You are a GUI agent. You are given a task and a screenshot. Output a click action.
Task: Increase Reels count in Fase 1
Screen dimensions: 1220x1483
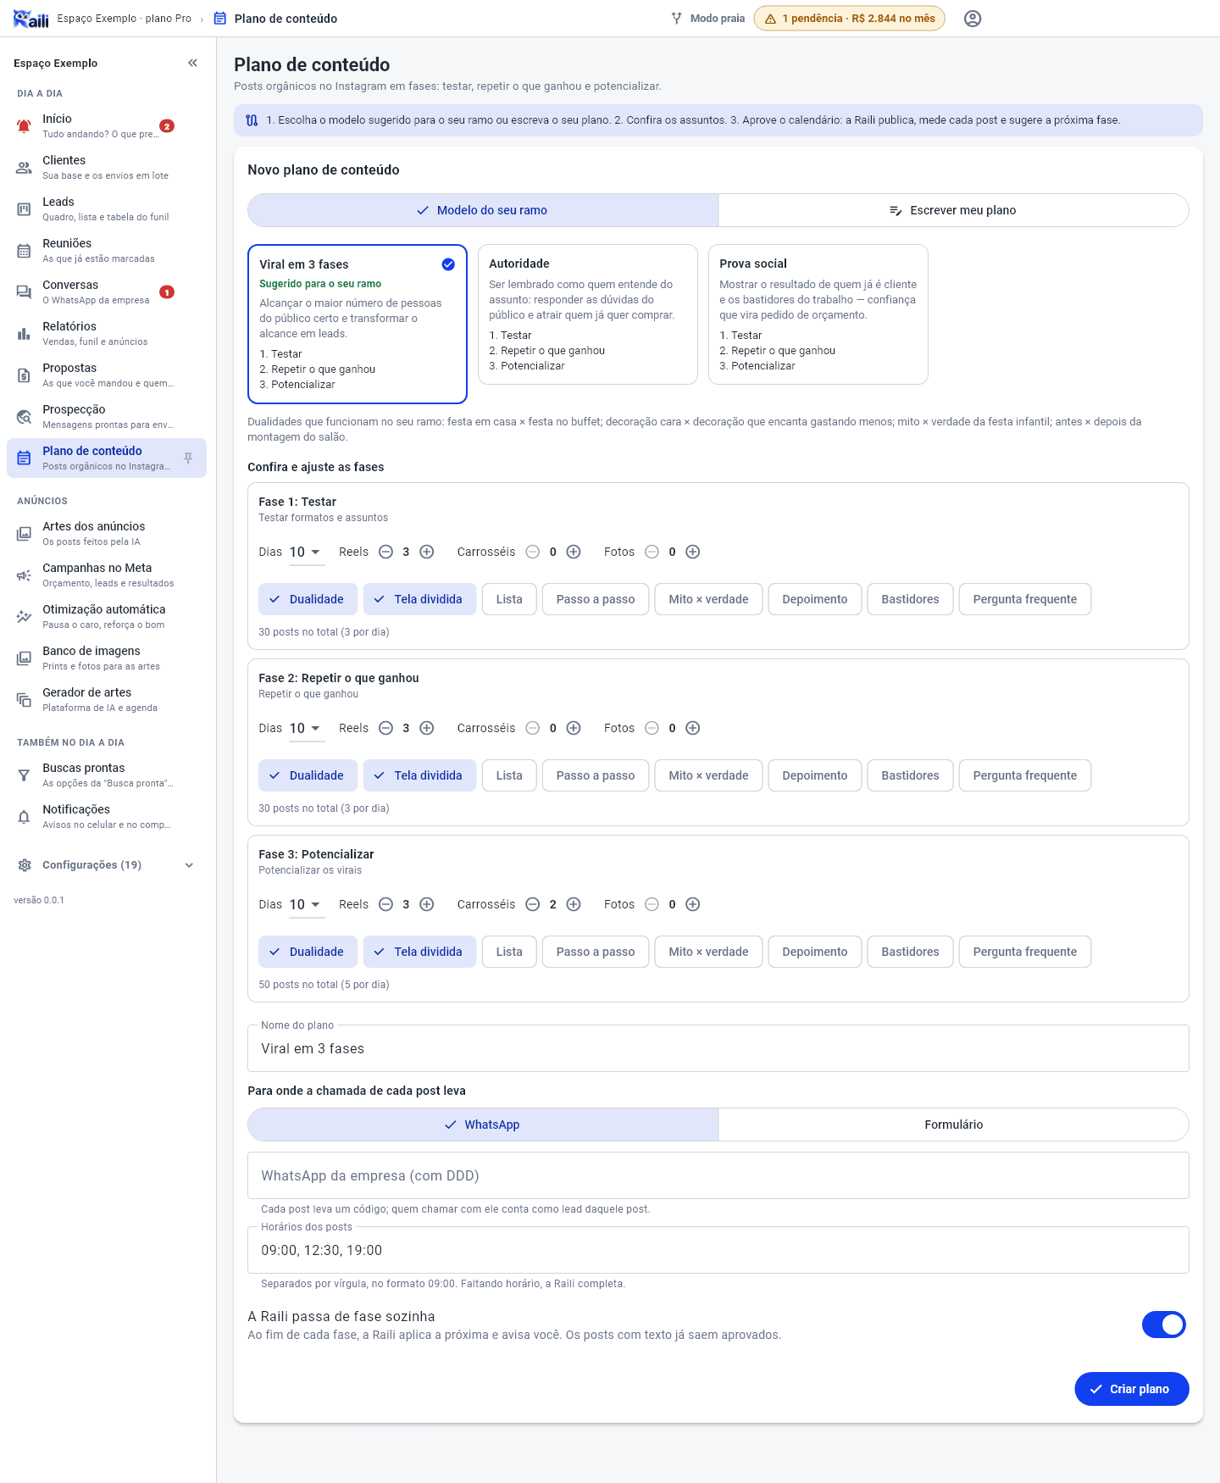427,552
